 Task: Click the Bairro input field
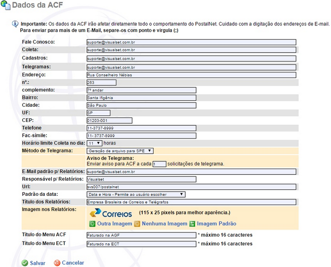point(141,98)
